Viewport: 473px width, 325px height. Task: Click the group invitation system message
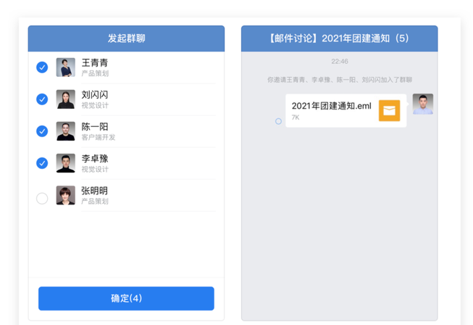pyautogui.click(x=339, y=80)
